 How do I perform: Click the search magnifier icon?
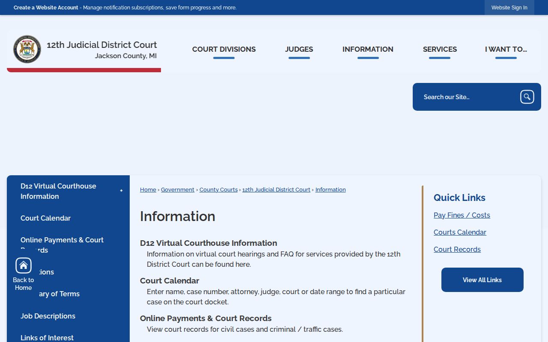(527, 97)
